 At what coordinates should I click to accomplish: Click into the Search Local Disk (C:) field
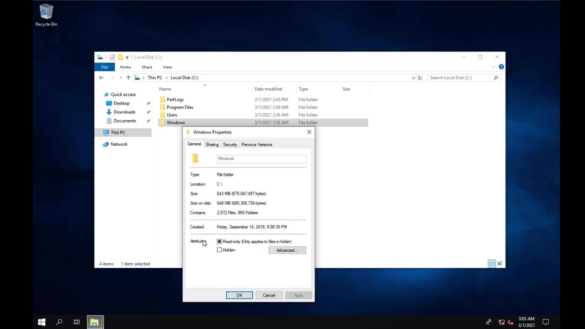click(x=460, y=78)
